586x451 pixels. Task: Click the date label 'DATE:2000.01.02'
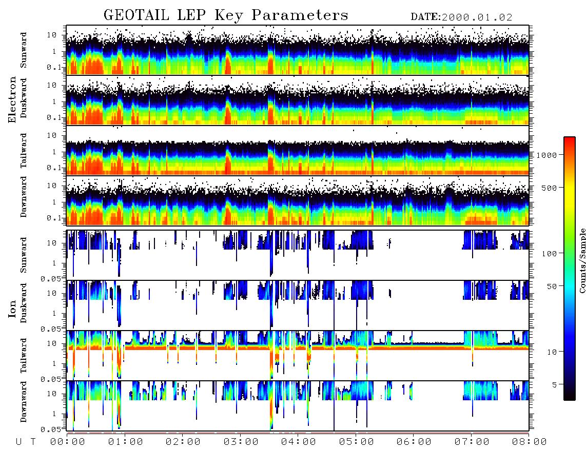(461, 17)
